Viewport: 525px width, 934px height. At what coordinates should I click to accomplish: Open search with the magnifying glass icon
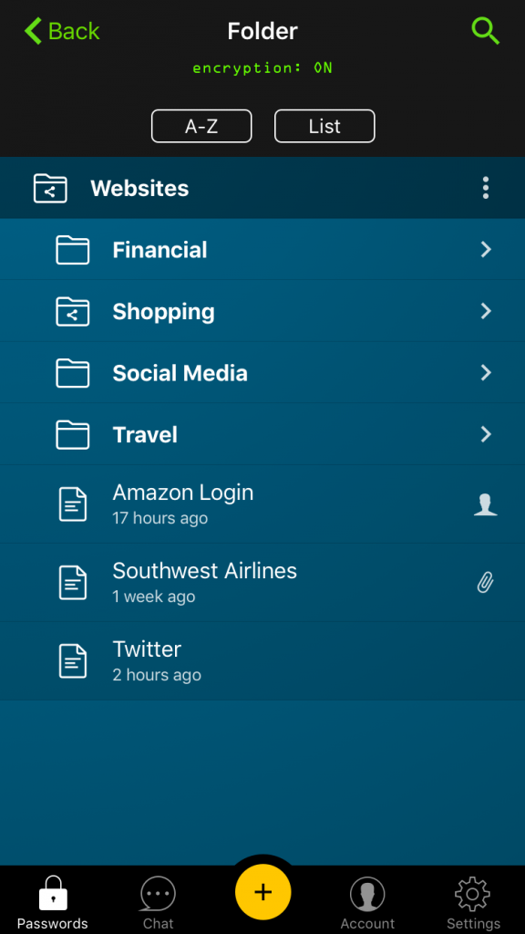pos(485,30)
